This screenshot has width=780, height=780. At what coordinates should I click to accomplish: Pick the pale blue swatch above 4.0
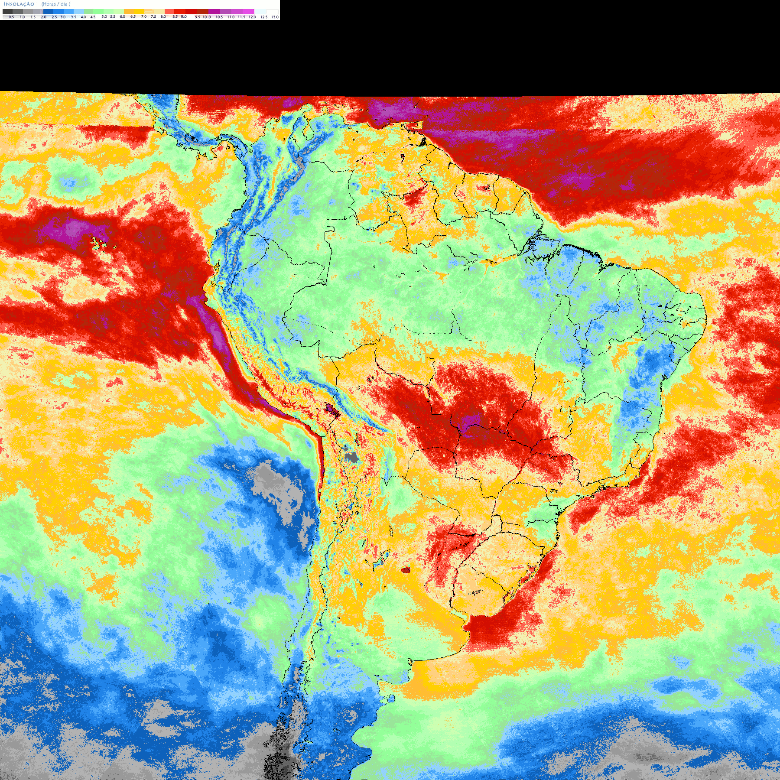click(x=79, y=12)
